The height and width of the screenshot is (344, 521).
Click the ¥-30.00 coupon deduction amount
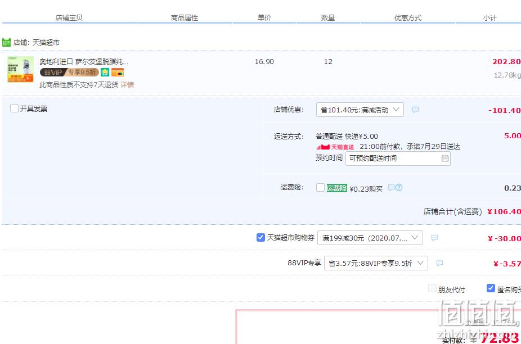504,238
